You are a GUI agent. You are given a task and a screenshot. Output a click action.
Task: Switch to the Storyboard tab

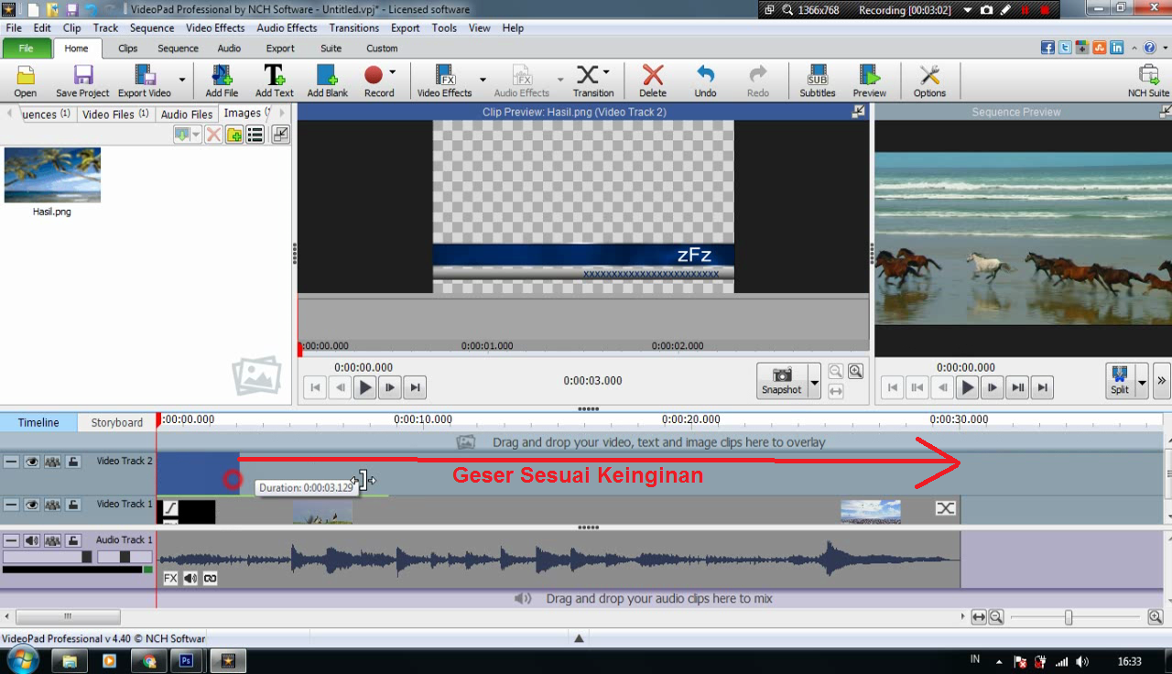(x=116, y=422)
